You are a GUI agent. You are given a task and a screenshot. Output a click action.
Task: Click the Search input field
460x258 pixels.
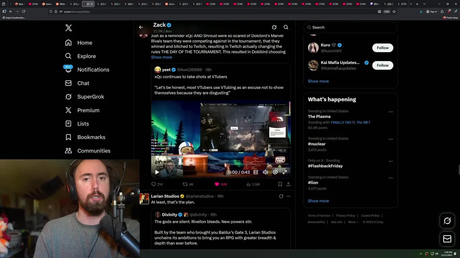click(x=351, y=27)
